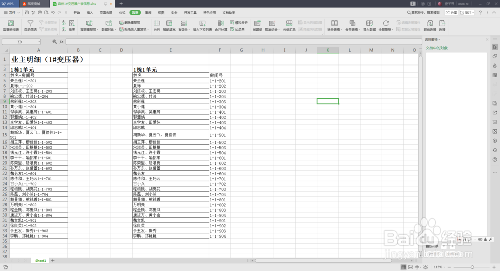Screen dimensions: 500x271
Task: Expand the 拆分表格 split table dropdown
Action: (341, 30)
